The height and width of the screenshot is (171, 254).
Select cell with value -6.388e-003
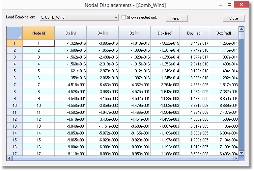tap(102, 147)
